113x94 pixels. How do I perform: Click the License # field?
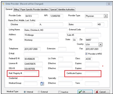[33, 64]
